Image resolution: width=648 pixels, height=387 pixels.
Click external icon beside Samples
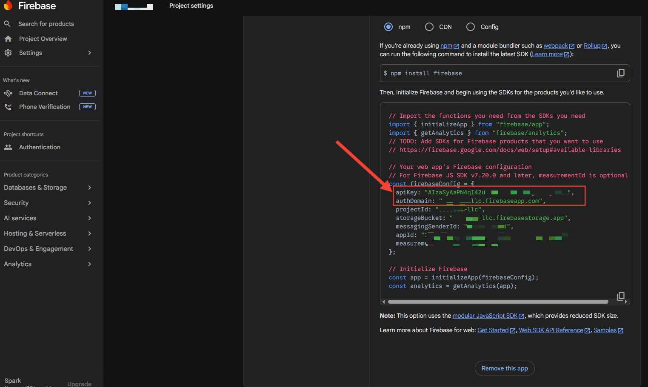click(620, 330)
